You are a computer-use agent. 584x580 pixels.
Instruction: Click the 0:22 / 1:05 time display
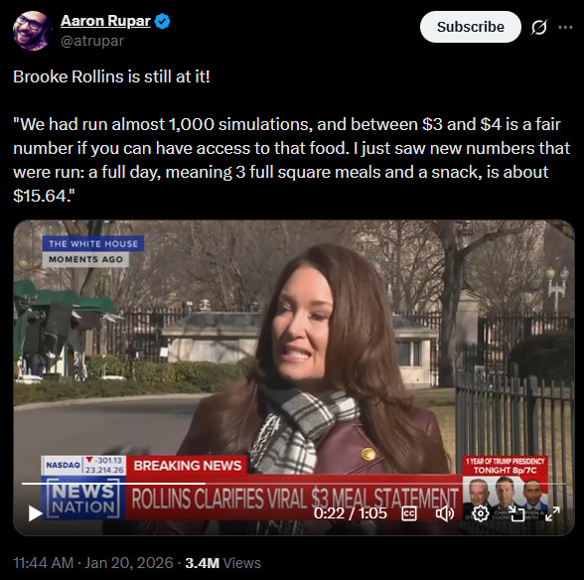351,513
